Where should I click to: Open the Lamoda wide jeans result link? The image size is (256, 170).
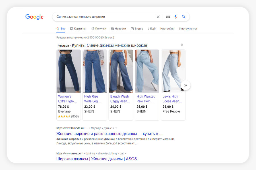tap(109, 133)
